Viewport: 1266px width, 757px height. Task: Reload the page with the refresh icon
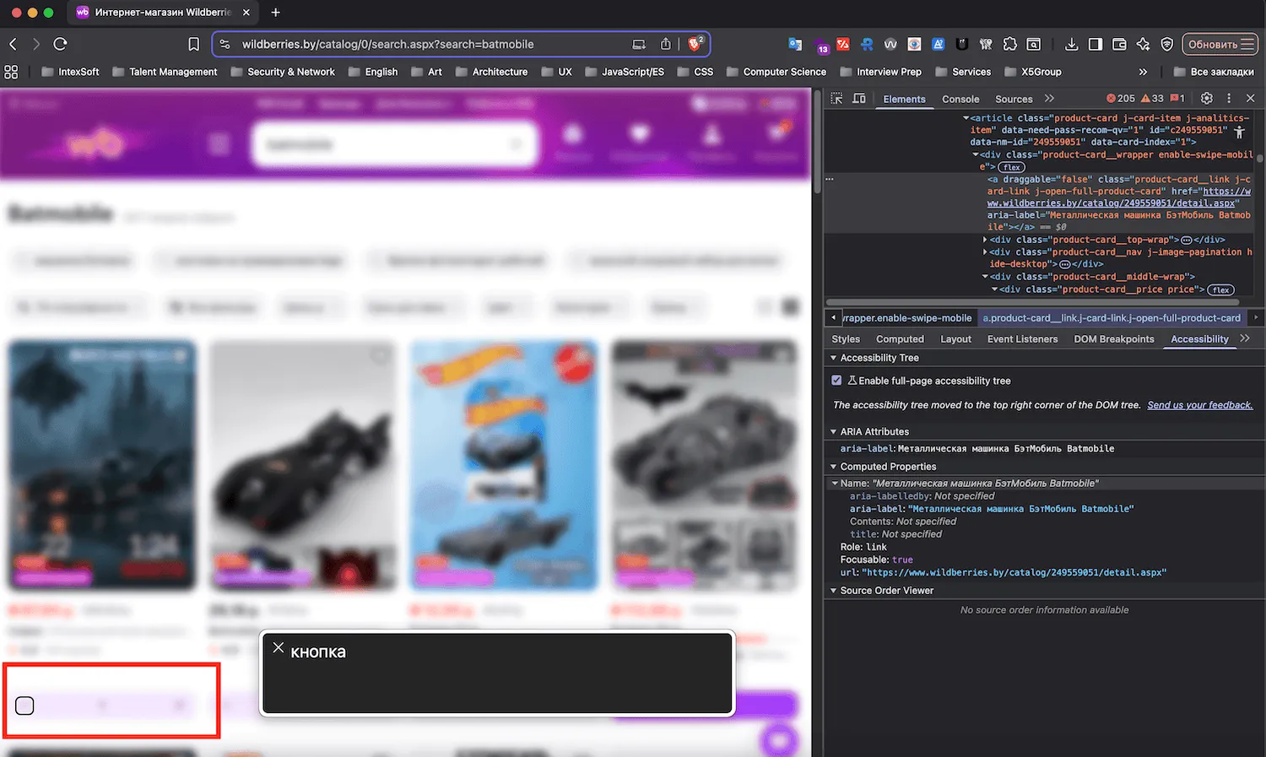[60, 44]
